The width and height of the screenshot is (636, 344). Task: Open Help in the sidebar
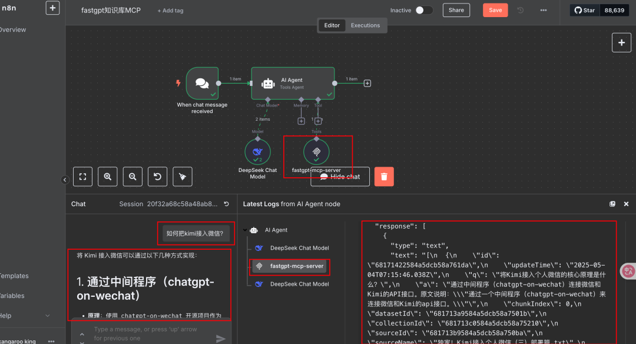click(x=6, y=316)
